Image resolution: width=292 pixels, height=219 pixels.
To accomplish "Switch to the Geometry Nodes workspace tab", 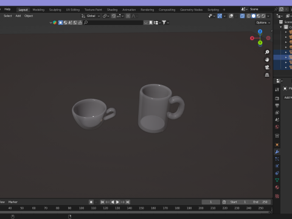I will [191, 10].
